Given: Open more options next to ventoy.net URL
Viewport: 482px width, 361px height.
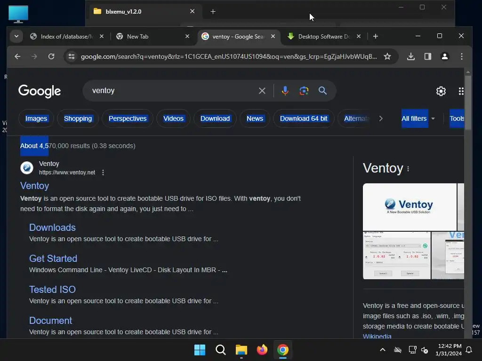Looking at the screenshot, I should point(103,173).
